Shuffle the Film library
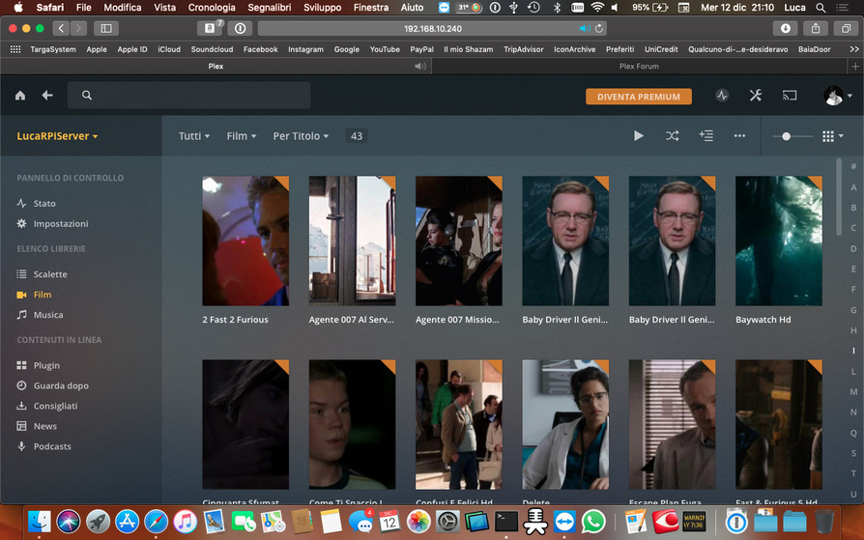This screenshot has width=864, height=540. coord(673,135)
